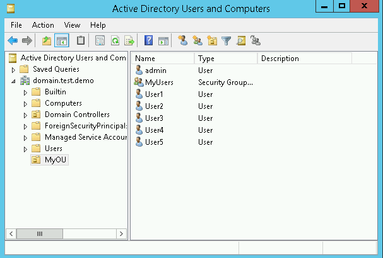Open the File menu
The width and height of the screenshot is (383, 258).
tap(16, 25)
